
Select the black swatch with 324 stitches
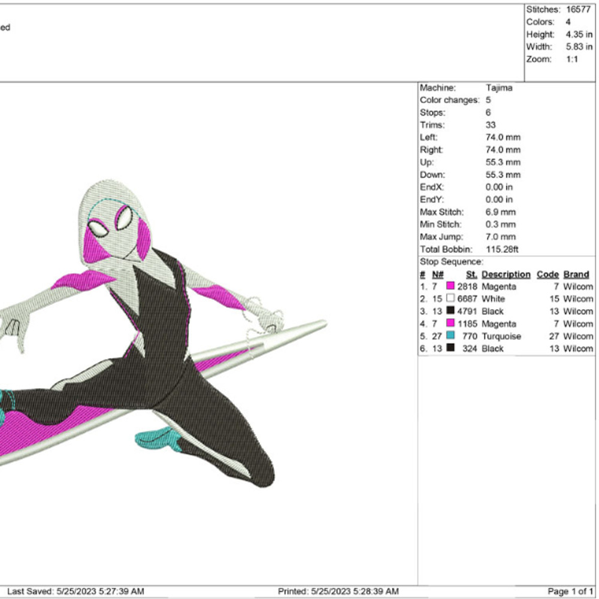tap(450, 349)
